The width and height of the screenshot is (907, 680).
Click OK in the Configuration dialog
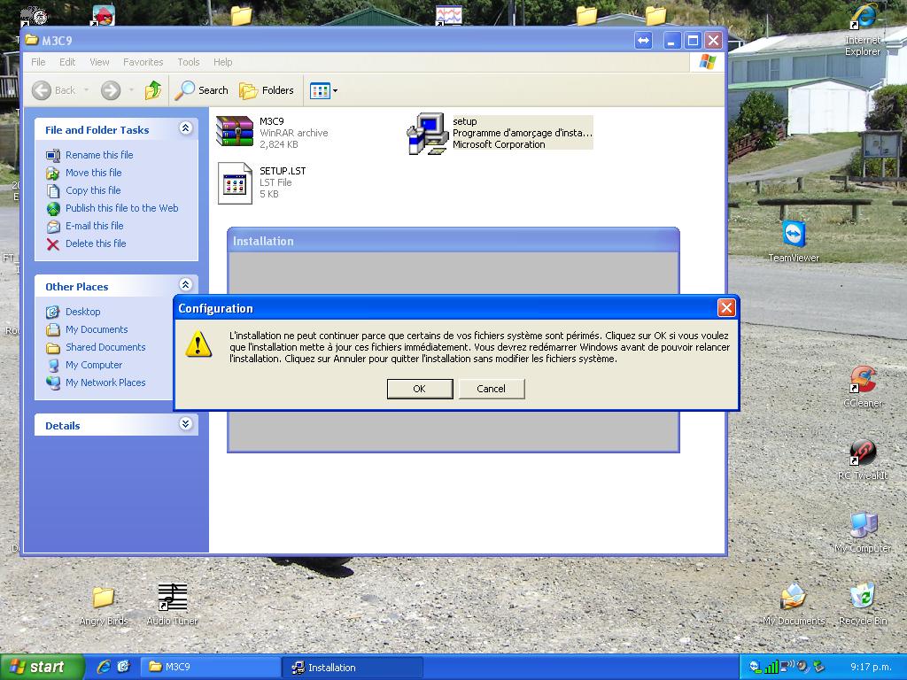click(x=419, y=389)
